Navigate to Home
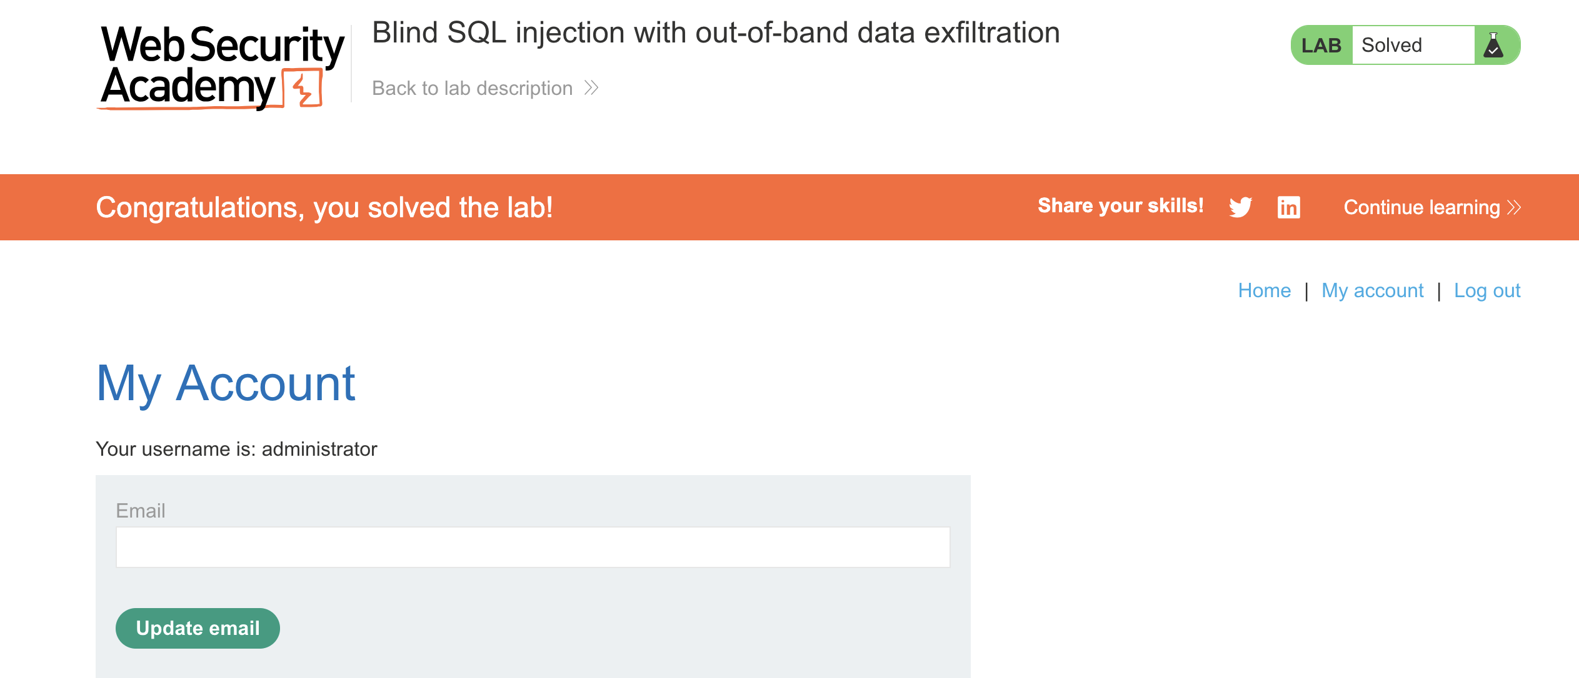Screen dimensions: 1579x678 tap(1264, 290)
